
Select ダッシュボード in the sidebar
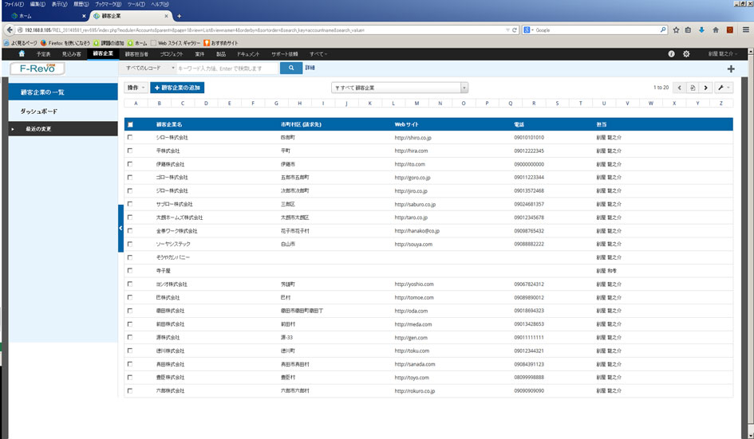63,111
